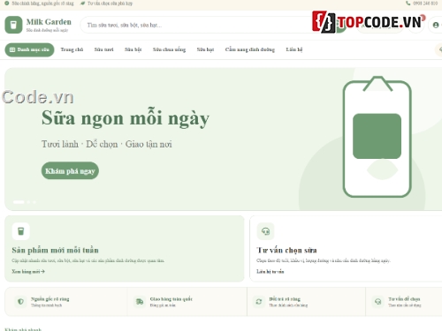This screenshot has width=442, height=331.
Task: Go to Trang chủ in navigation
Action: coord(72,49)
